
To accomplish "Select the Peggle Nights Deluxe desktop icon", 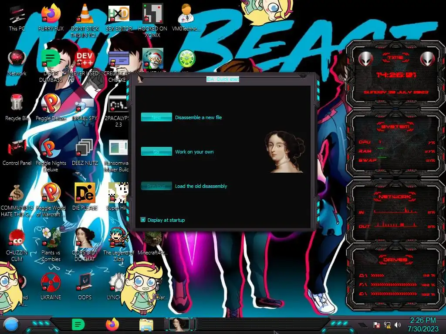I will pos(51,156).
